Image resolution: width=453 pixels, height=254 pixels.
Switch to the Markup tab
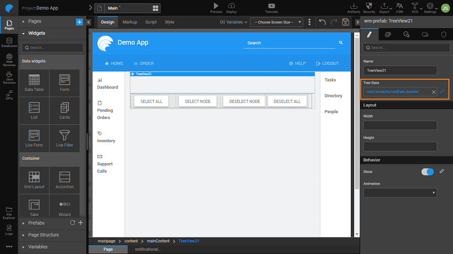130,22
